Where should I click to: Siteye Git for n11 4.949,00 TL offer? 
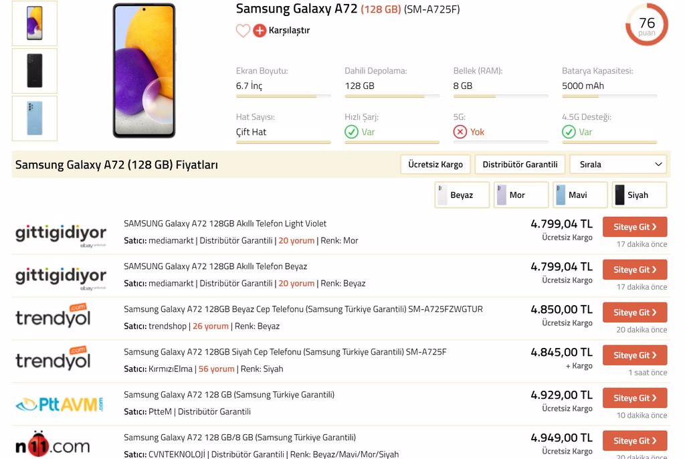pos(635,441)
